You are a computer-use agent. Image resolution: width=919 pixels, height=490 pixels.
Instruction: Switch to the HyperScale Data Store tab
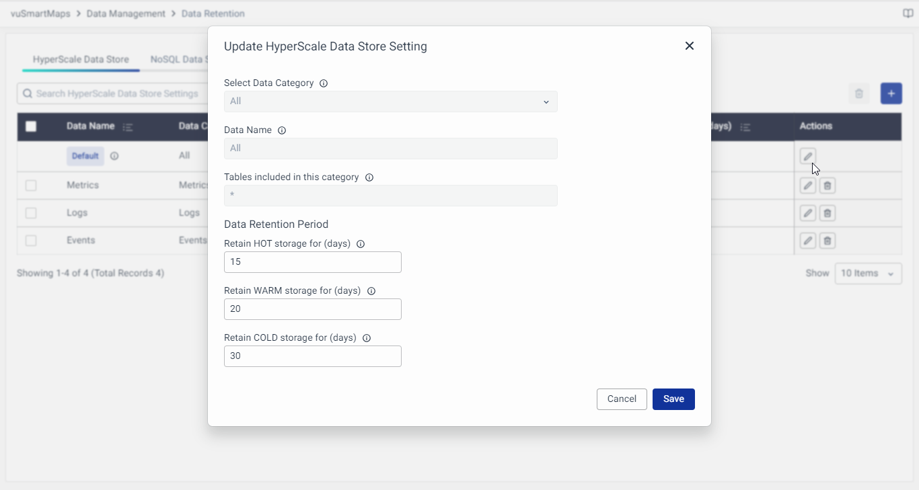tap(81, 59)
